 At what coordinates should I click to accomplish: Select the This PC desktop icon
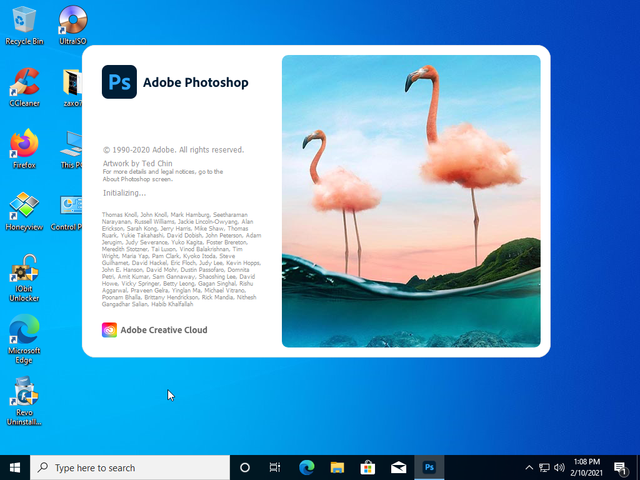click(71, 149)
